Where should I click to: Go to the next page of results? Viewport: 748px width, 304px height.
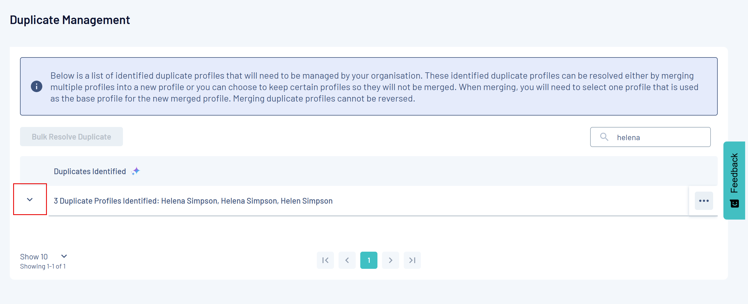(390, 260)
